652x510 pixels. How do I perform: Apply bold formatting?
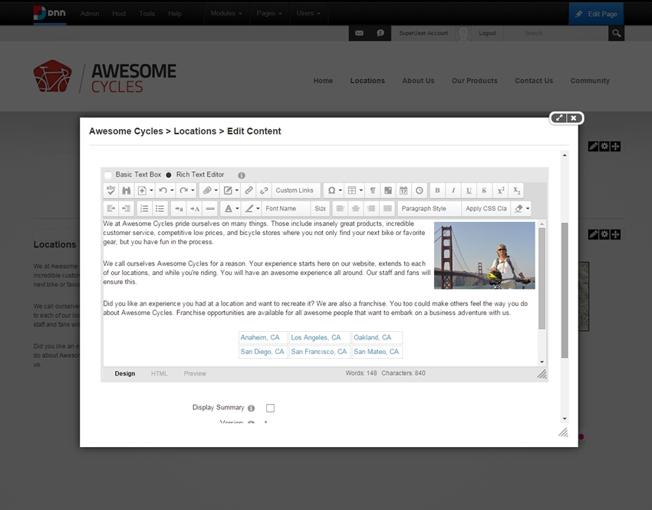click(437, 190)
